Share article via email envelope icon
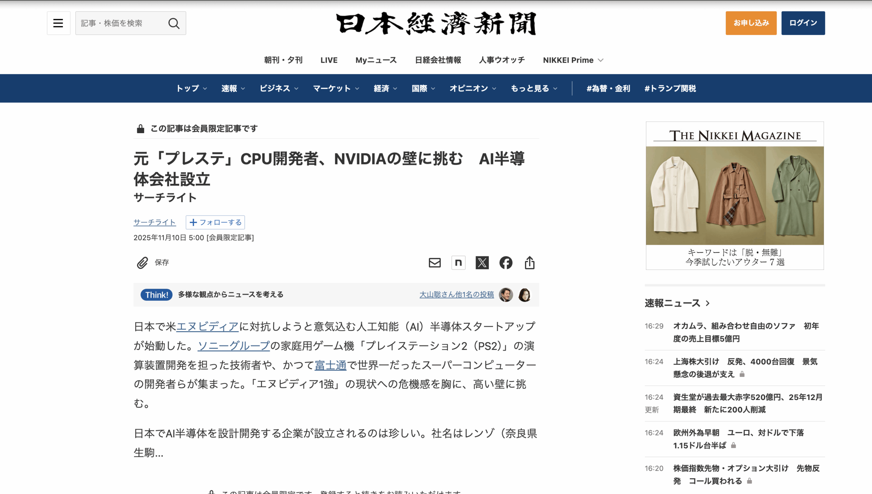The width and height of the screenshot is (872, 494). coord(435,263)
